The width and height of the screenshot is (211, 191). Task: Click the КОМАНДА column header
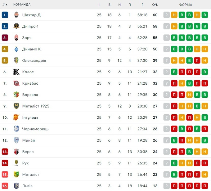[x=22, y=5]
